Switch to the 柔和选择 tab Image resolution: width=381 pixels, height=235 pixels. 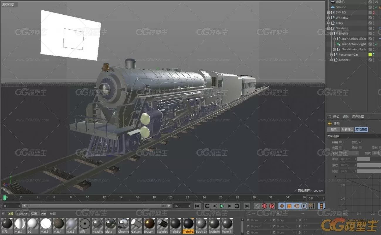361,130
